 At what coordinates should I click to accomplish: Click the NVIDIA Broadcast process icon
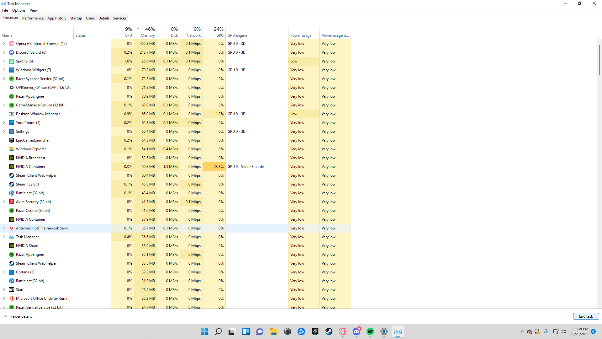click(12, 158)
